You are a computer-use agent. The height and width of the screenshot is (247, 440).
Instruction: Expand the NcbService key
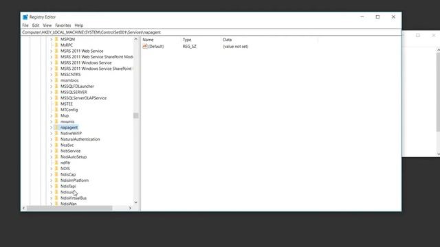click(x=51, y=151)
